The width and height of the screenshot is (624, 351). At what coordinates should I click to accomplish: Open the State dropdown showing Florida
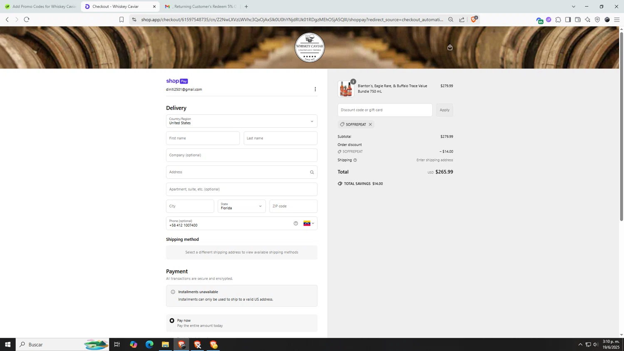(242, 206)
